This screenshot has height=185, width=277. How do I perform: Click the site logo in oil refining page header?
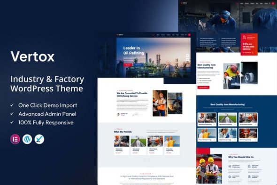(x=120, y=35)
